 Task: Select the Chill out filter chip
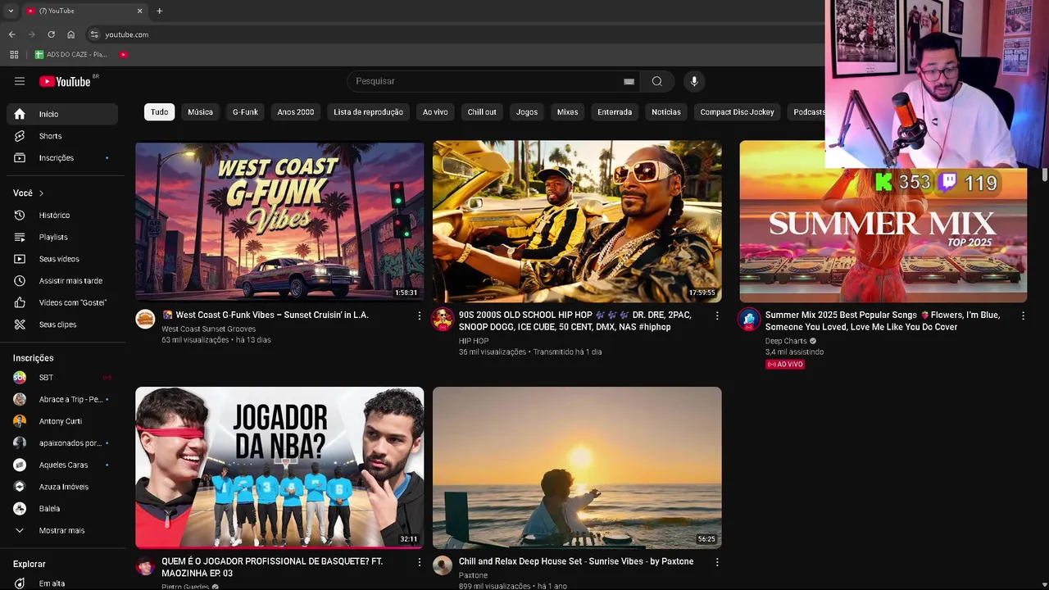coord(482,112)
